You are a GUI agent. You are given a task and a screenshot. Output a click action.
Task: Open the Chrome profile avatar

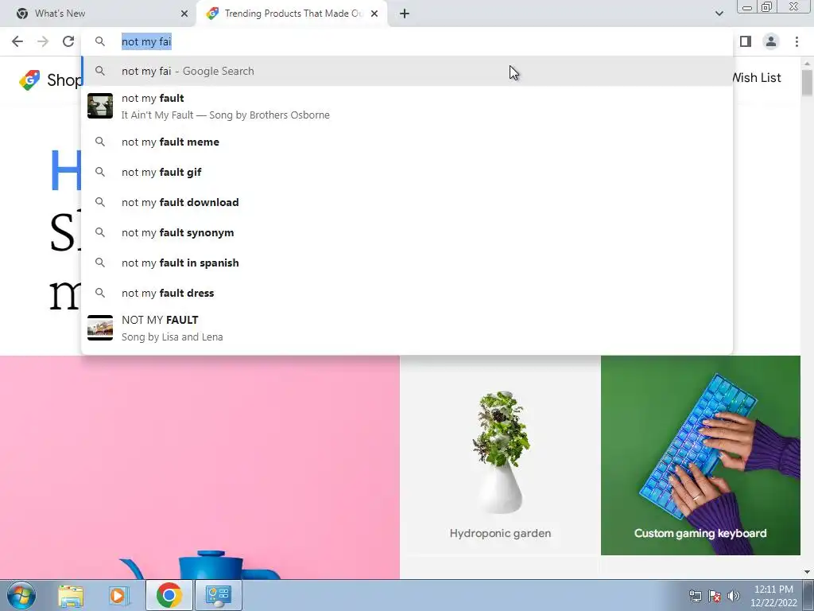(771, 41)
